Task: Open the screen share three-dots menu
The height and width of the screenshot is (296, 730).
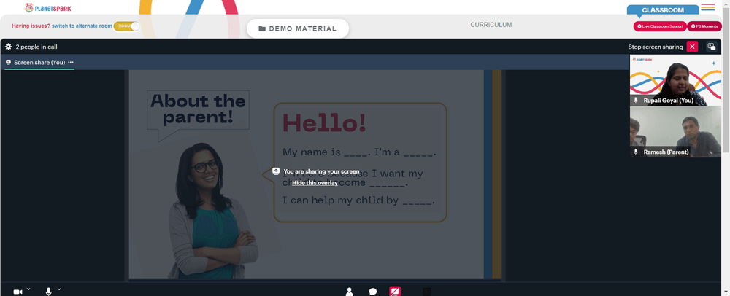Action: [x=71, y=62]
